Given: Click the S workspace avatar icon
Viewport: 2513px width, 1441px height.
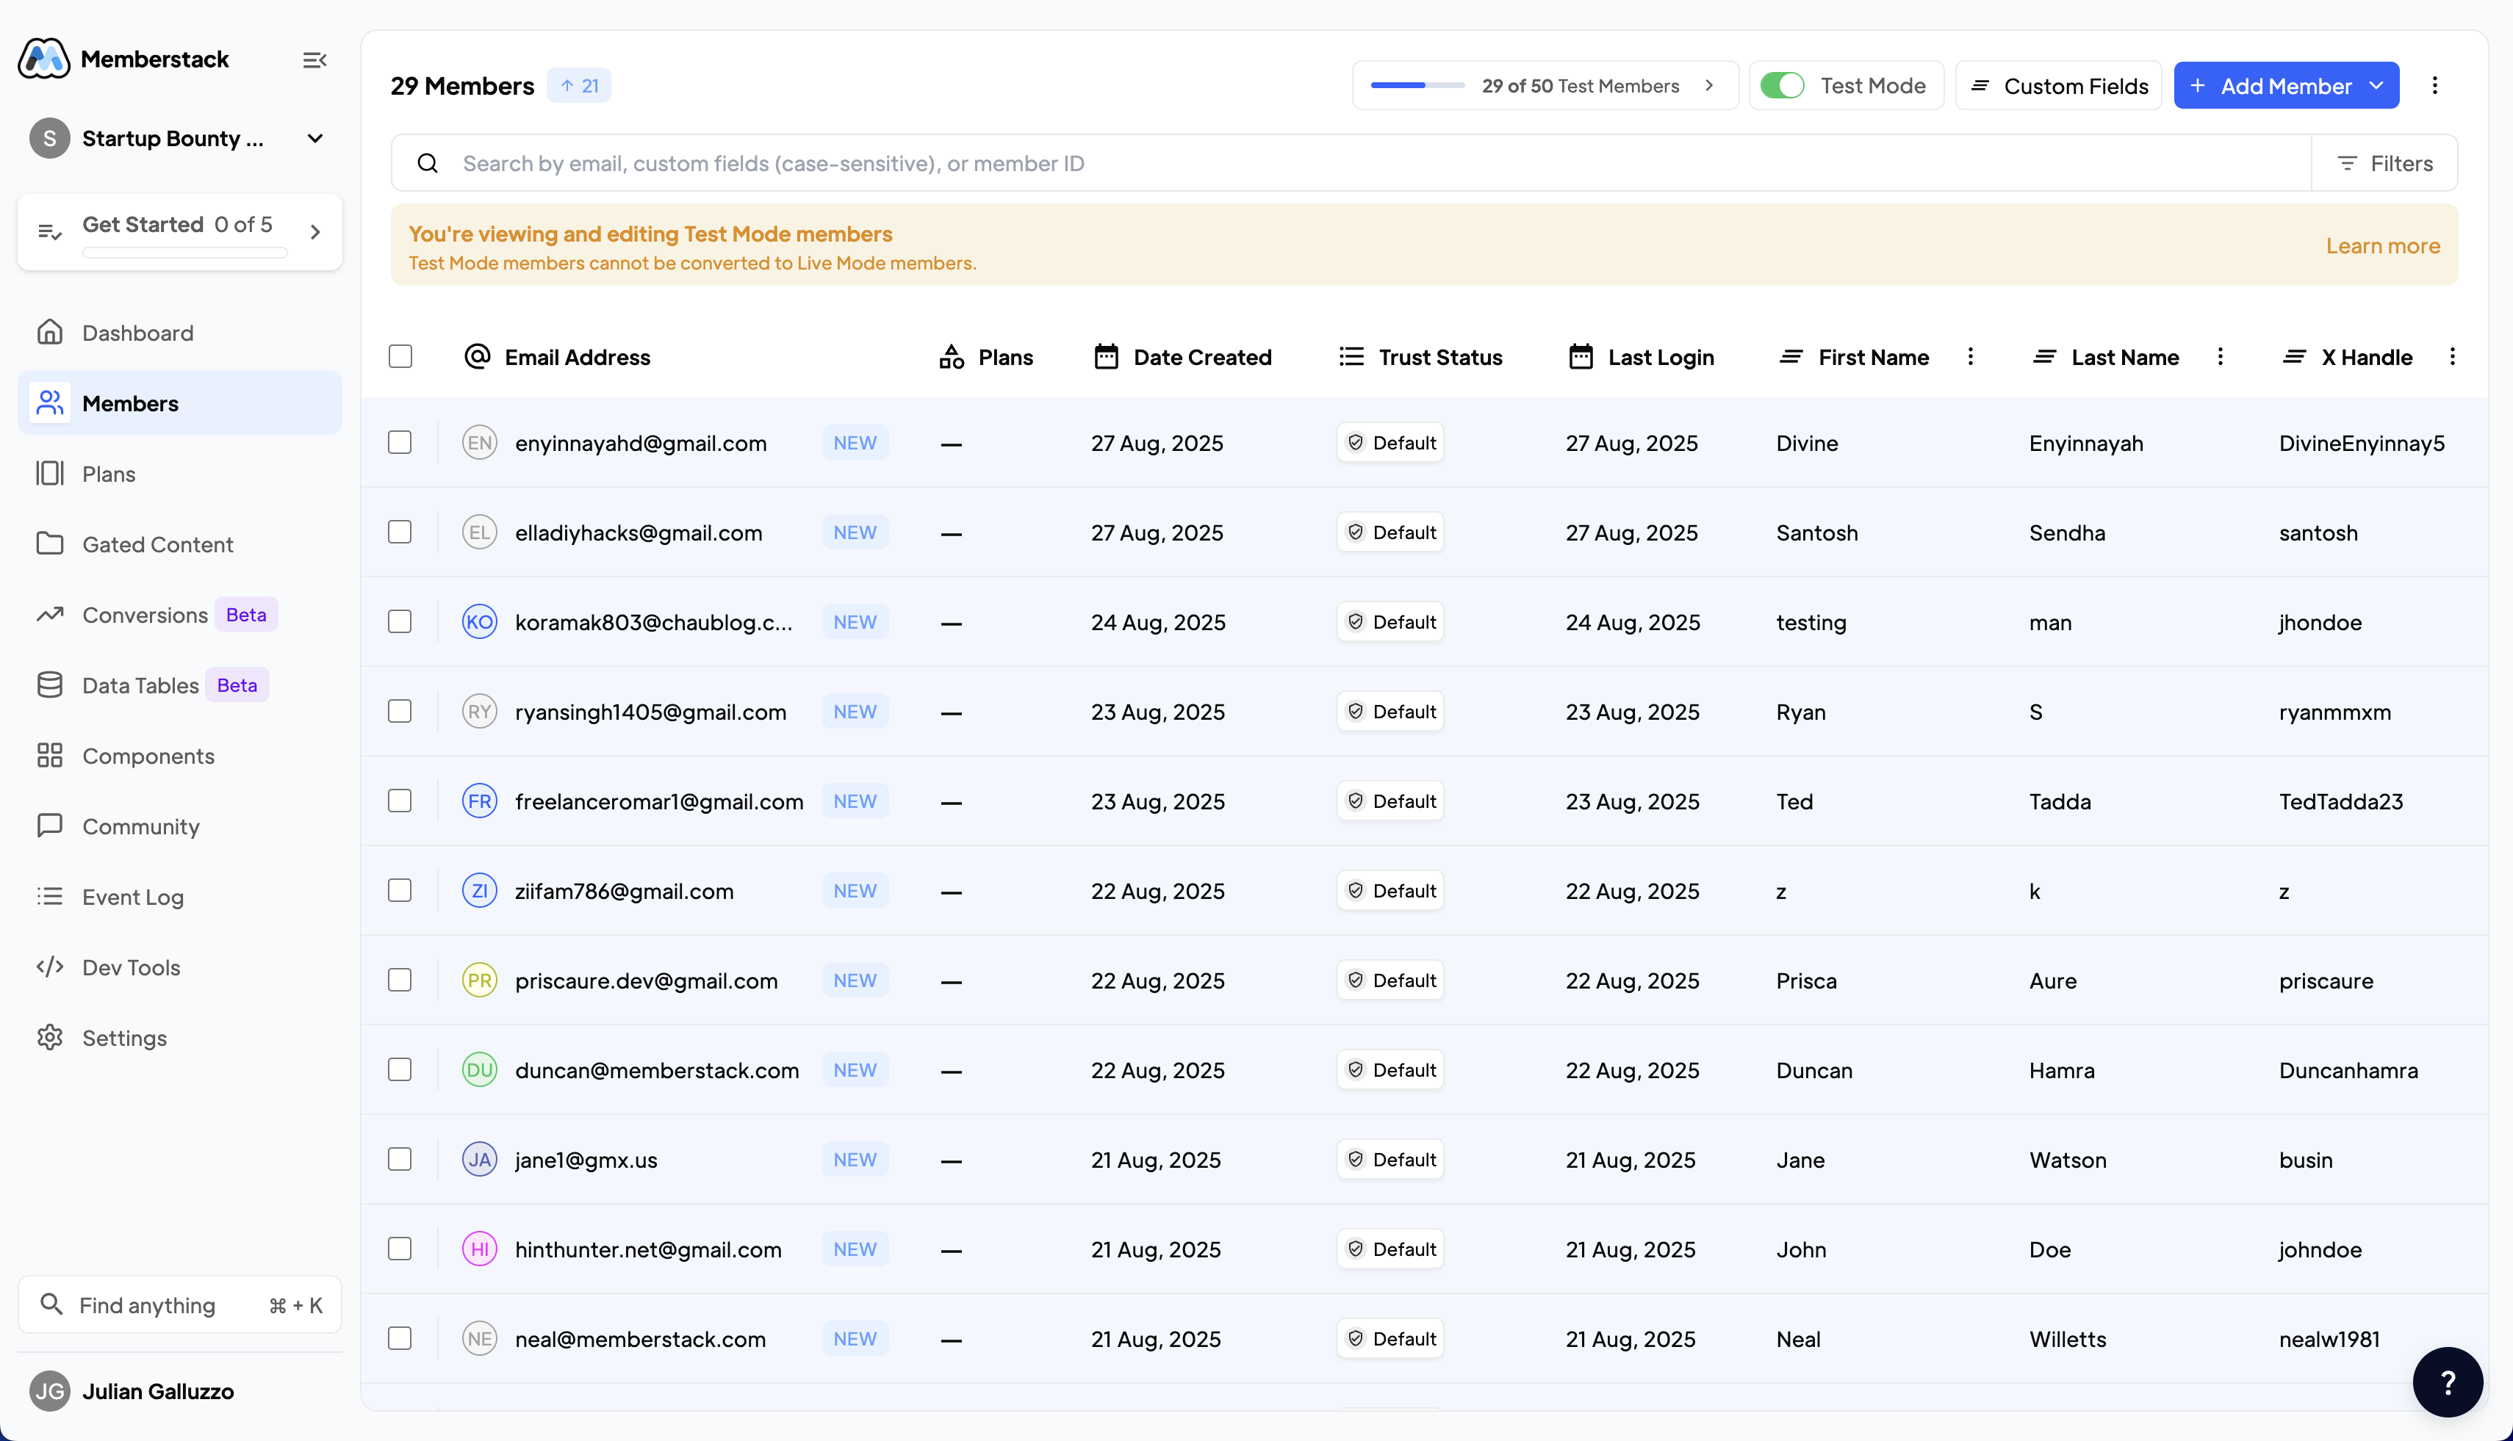Looking at the screenshot, I should [49, 139].
